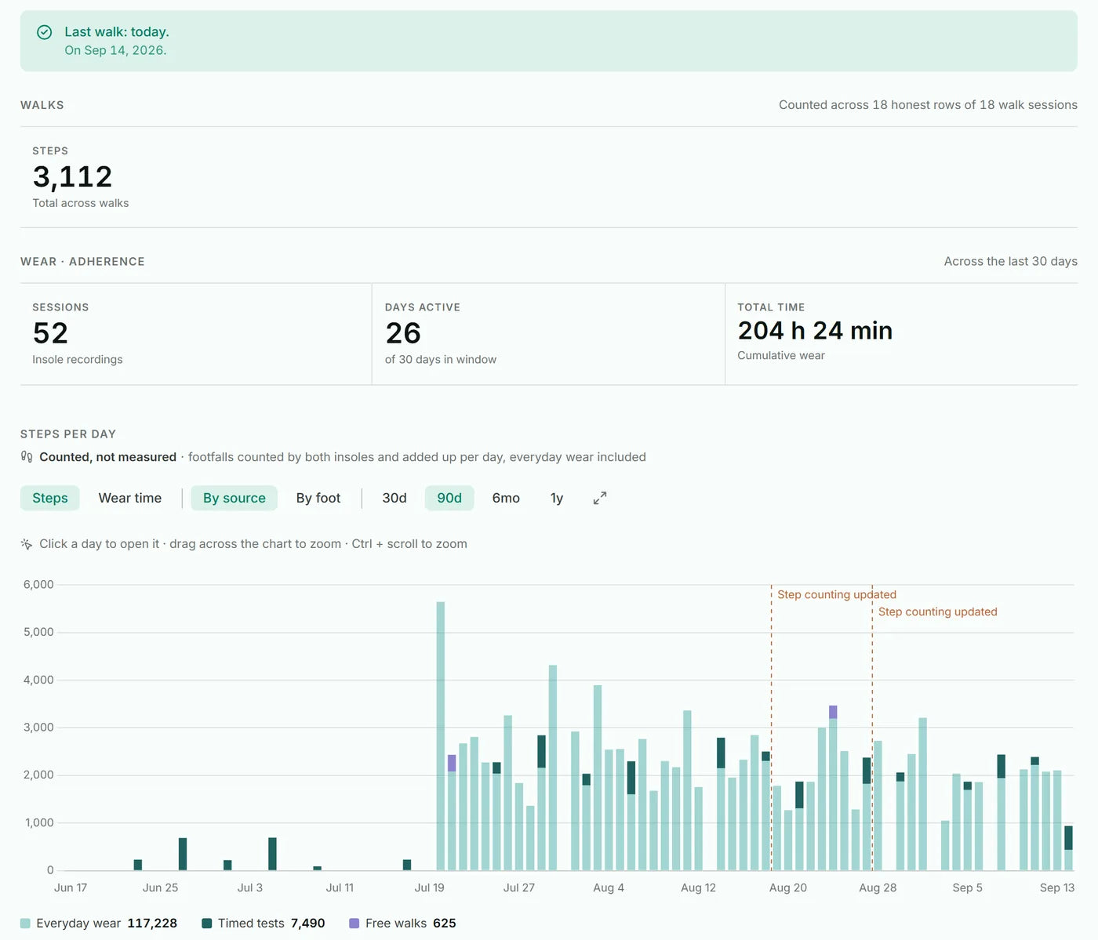Select the later "Step counting updated" marker label
The height and width of the screenshot is (940, 1098).
(x=938, y=612)
